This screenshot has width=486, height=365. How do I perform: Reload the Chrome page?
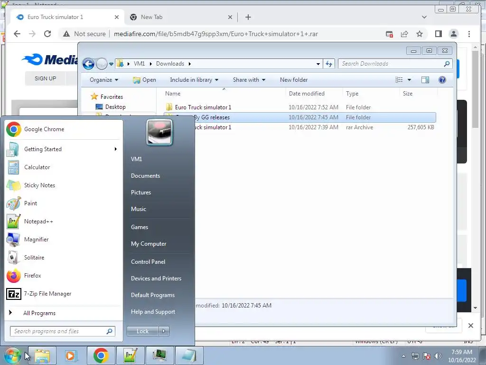coord(47,34)
